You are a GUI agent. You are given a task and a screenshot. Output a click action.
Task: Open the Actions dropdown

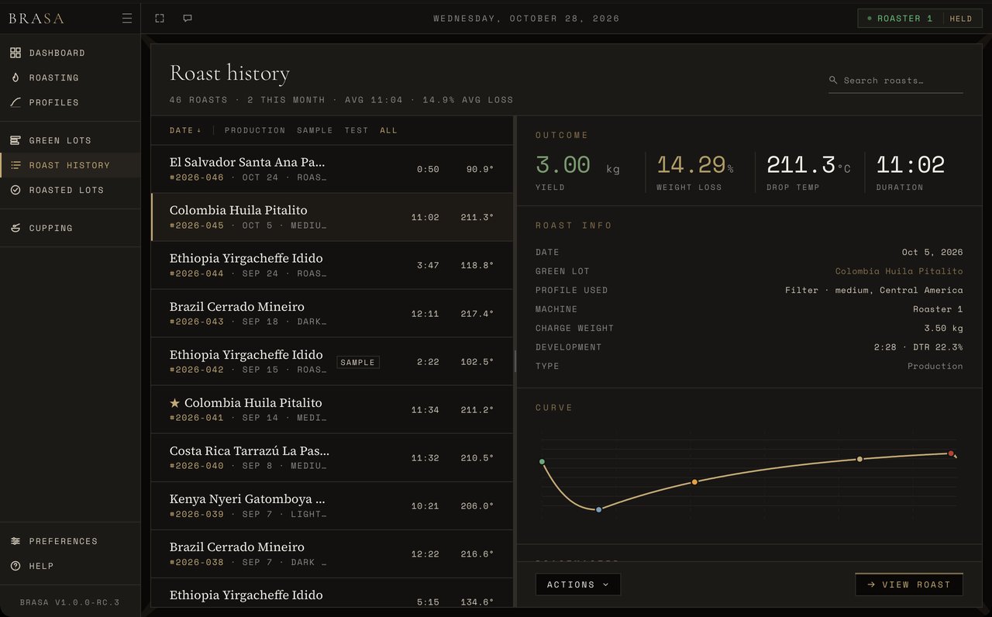(x=578, y=584)
